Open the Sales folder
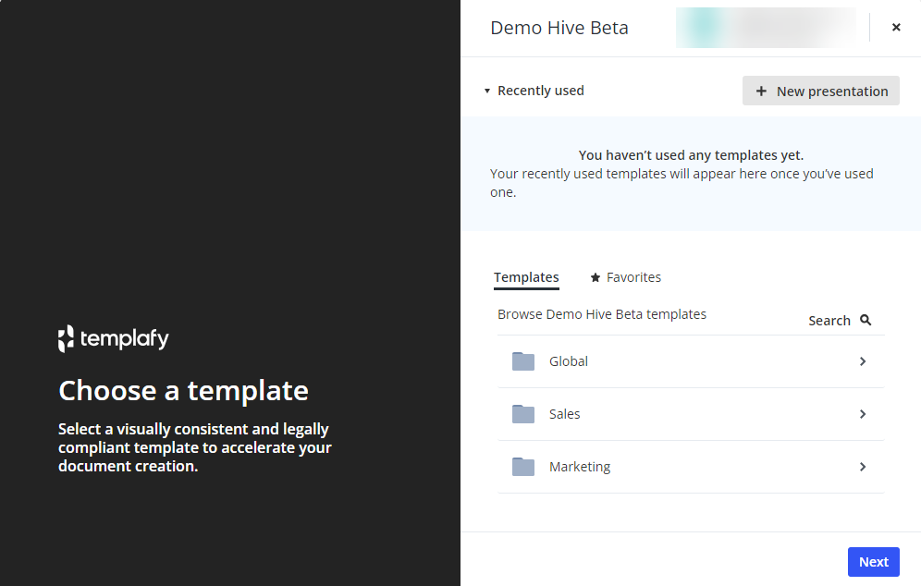921x586 pixels. (x=691, y=415)
